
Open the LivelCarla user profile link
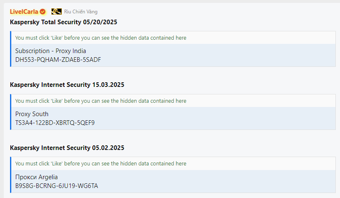pos(24,12)
